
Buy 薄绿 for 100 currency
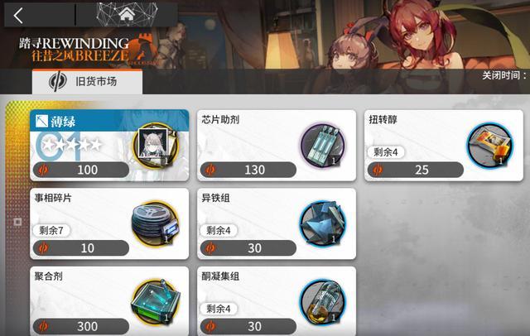pos(81,170)
